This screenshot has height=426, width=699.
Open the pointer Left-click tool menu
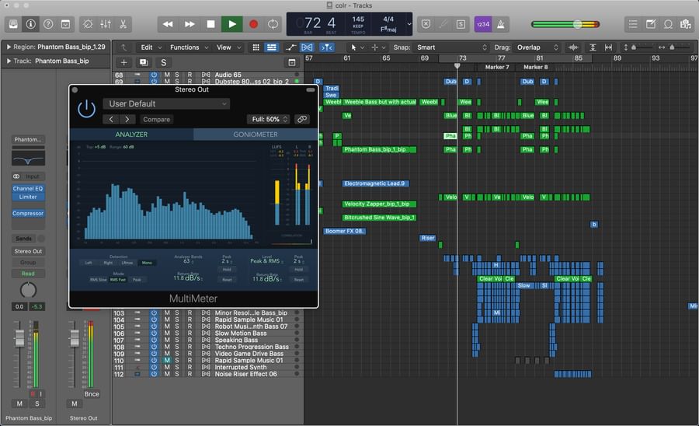pos(356,47)
